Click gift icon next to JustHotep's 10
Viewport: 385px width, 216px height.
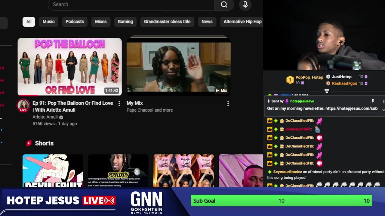[366, 77]
